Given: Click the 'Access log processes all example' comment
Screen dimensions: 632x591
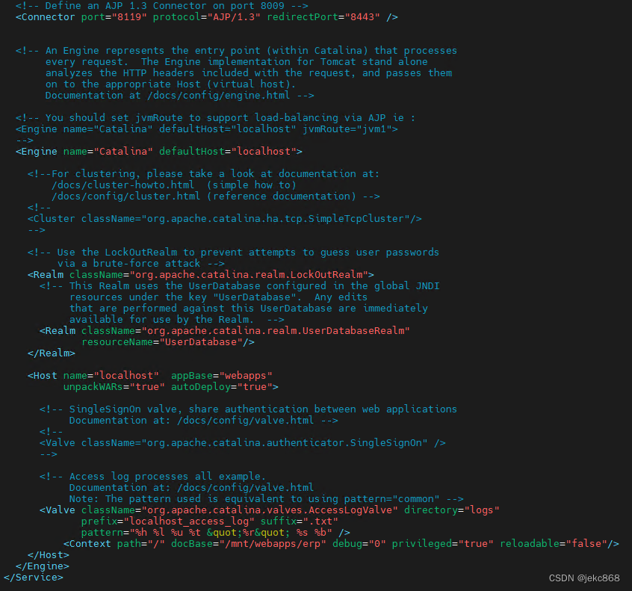Looking at the screenshot, I should (x=152, y=477).
